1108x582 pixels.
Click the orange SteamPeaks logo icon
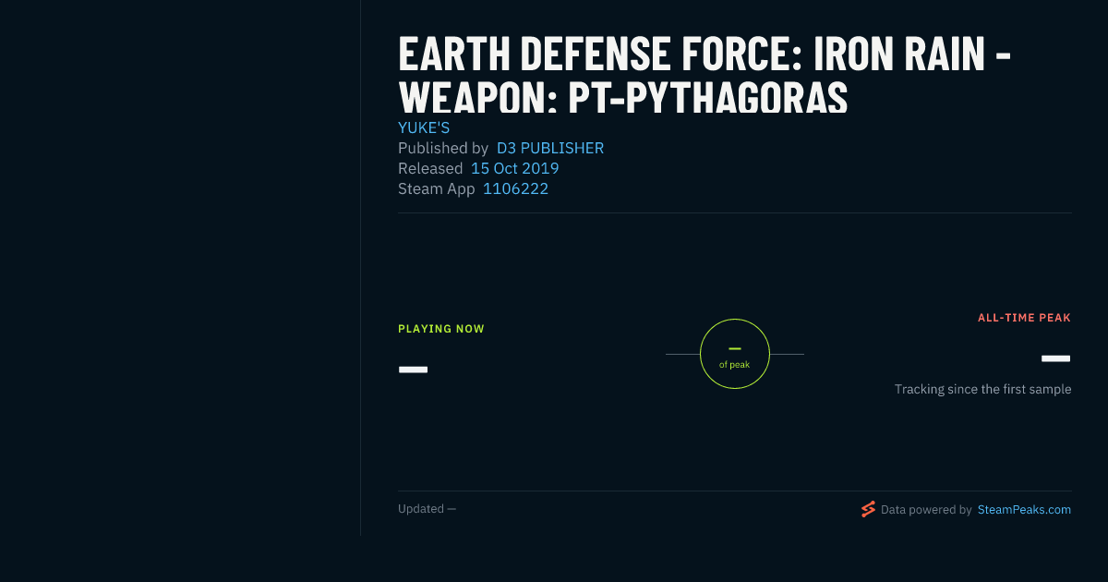tap(868, 509)
